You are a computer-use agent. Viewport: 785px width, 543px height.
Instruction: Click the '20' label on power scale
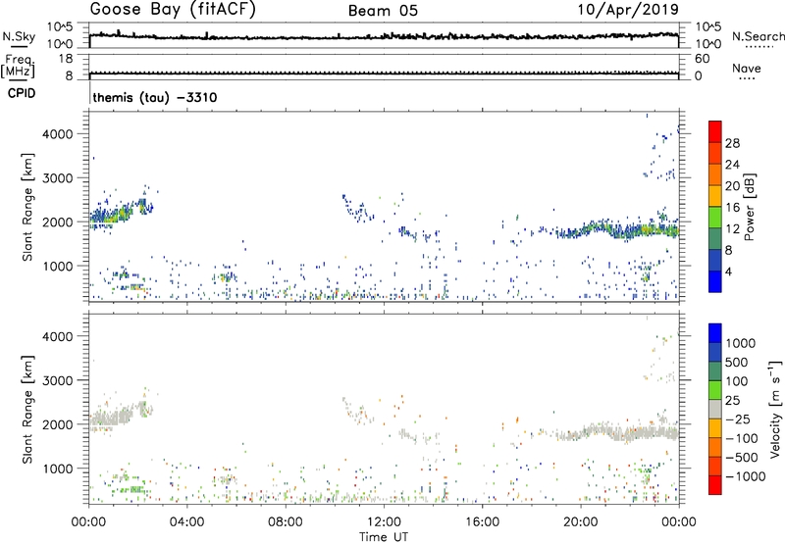[732, 186]
